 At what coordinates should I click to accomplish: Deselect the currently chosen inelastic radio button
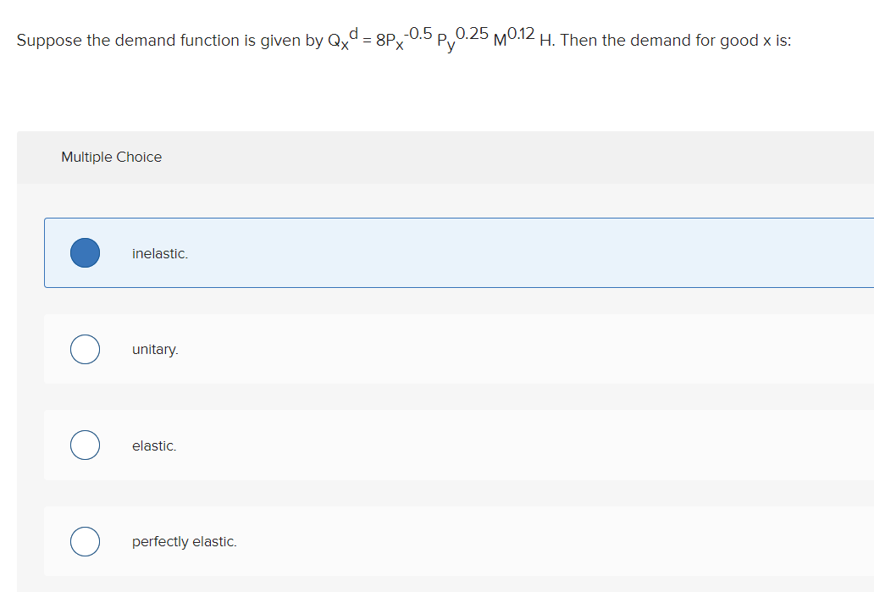[x=85, y=252]
